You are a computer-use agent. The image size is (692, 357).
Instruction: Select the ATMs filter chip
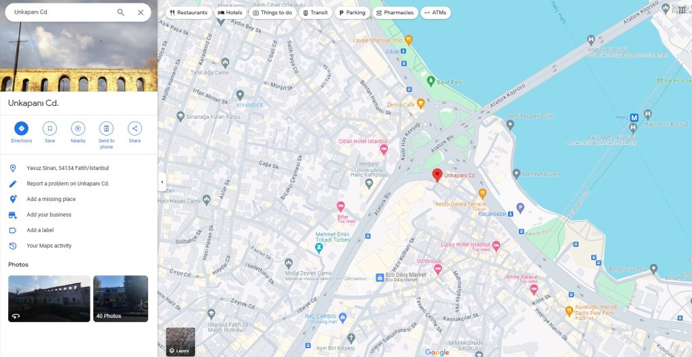click(x=436, y=13)
